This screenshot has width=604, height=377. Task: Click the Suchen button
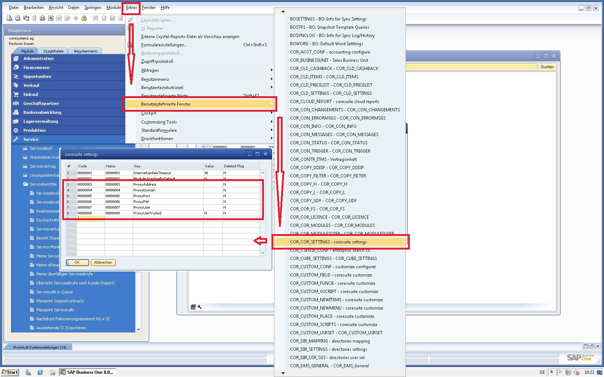pyautogui.click(x=547, y=67)
